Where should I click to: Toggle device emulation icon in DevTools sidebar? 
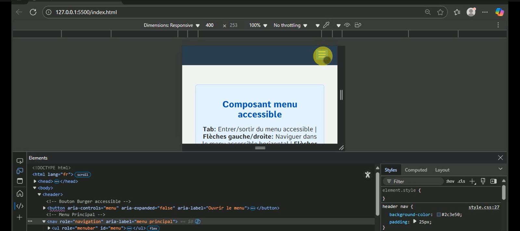[x=20, y=171]
